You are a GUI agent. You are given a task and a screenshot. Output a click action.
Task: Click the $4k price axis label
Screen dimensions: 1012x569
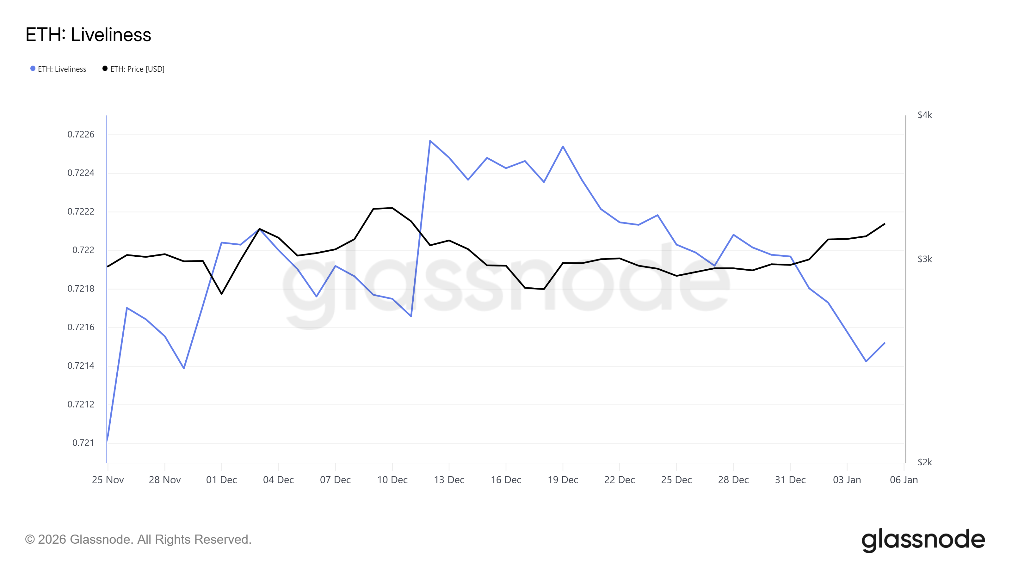924,115
